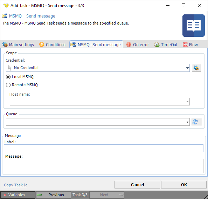The width and height of the screenshot is (208, 199).
Task: Select the Local MSMQ radio button
Action: click(x=8, y=77)
